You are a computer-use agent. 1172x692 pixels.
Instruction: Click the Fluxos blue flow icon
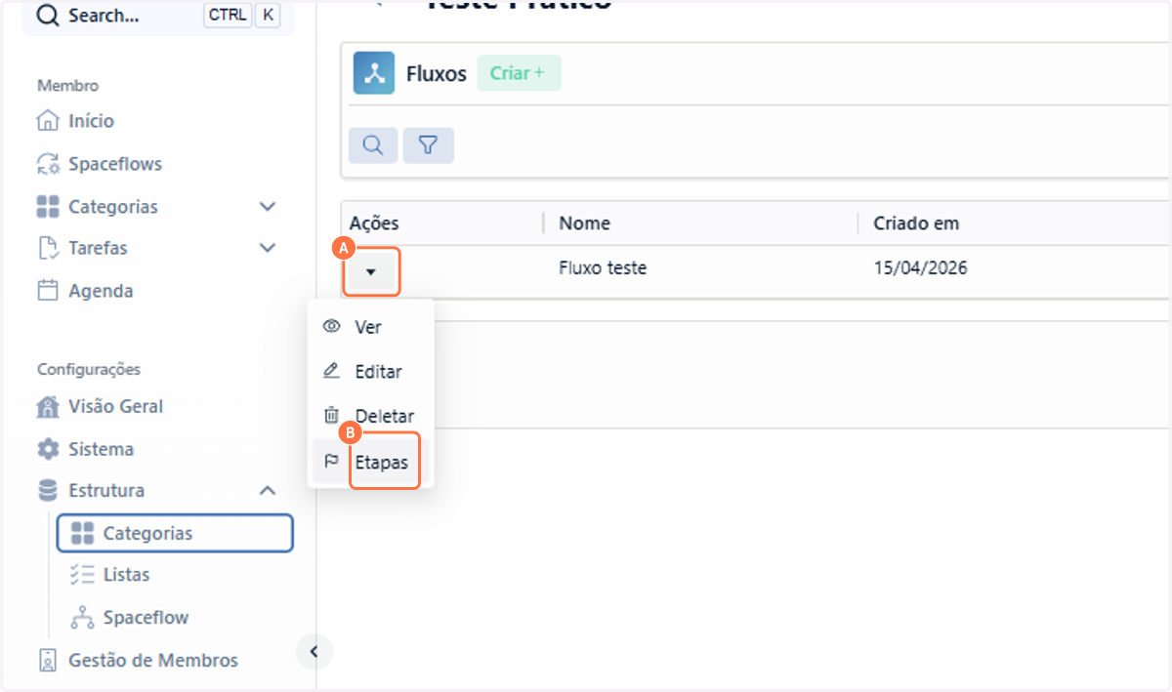click(x=374, y=73)
